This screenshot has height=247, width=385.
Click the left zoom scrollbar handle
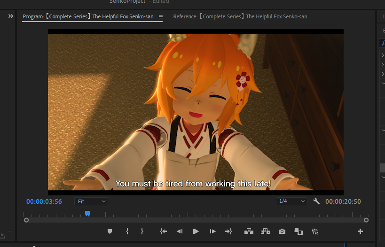click(x=26, y=220)
